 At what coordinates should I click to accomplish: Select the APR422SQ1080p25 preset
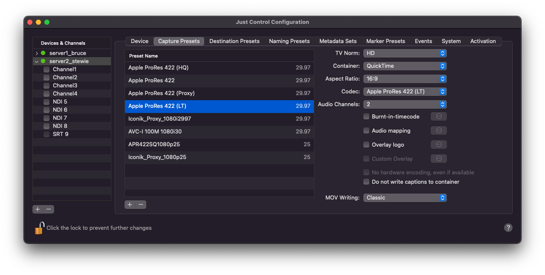(219, 145)
